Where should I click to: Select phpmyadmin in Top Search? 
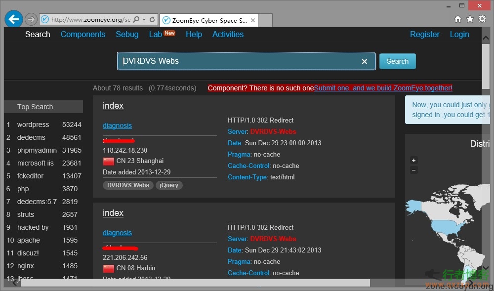pos(37,151)
